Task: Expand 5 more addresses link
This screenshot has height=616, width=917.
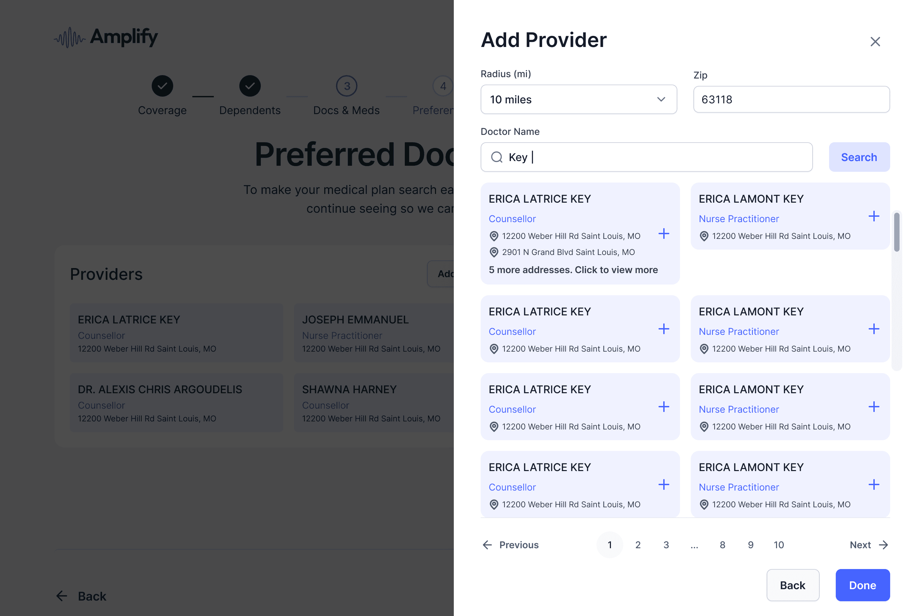Action: coord(573,270)
